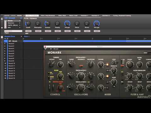Image resolution: width=151 pixels, height=113 pixels.
Task: Open the Oscillator 1 page tab
Action: (x=84, y=16)
